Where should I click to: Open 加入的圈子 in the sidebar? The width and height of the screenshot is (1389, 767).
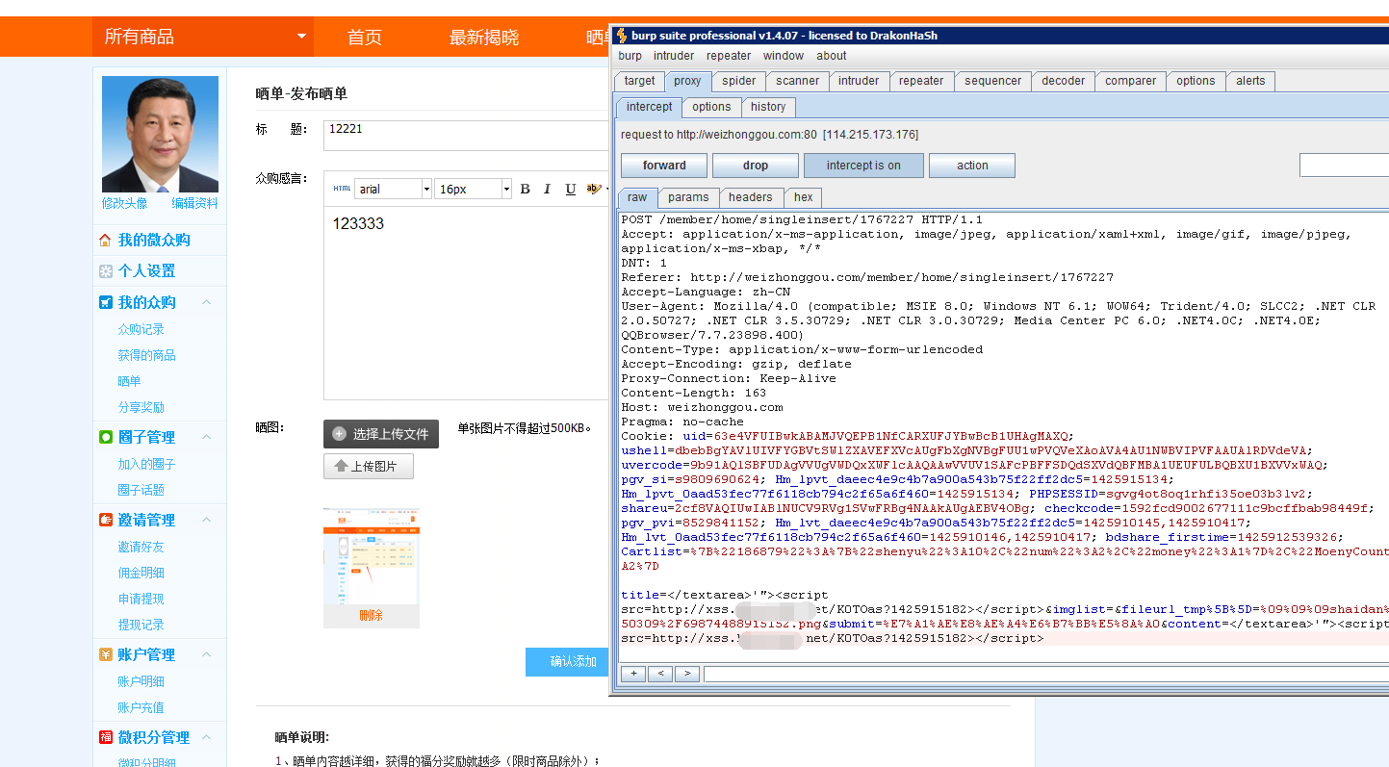click(147, 464)
